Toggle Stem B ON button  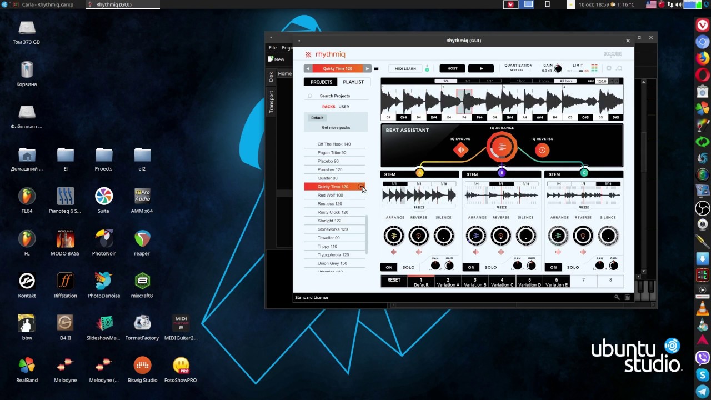tap(471, 267)
